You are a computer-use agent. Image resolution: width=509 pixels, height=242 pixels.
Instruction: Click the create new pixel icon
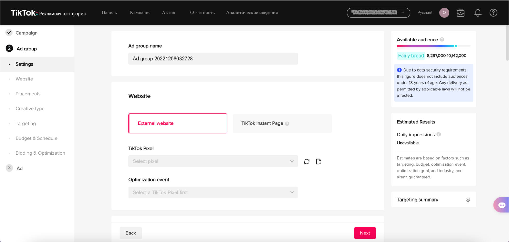tap(319, 161)
